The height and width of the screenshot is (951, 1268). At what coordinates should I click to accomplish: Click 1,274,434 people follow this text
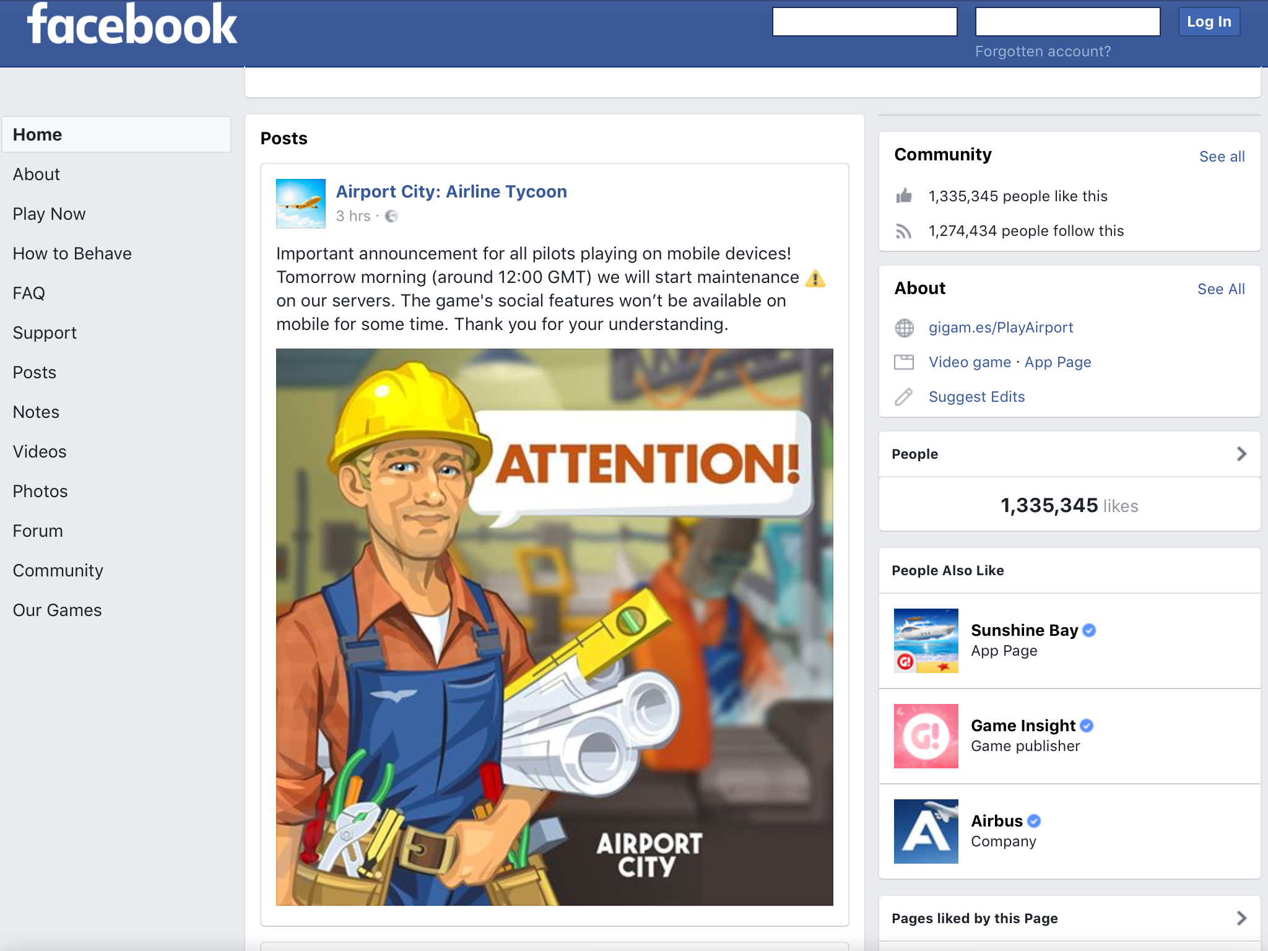pos(1026,231)
